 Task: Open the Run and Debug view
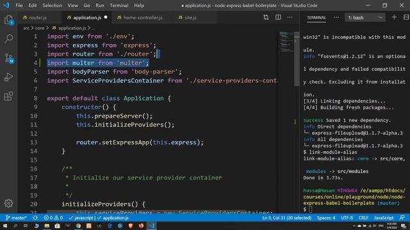click(8, 77)
